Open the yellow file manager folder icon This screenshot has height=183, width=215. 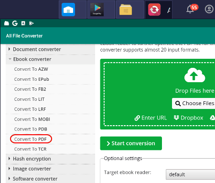click(126, 10)
